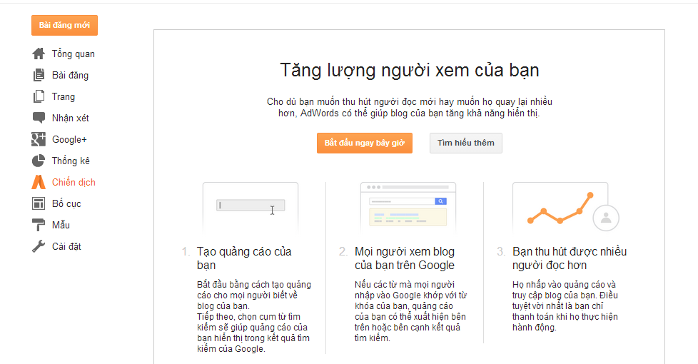Go to the Trang section
The height and width of the screenshot is (364, 698).
(x=64, y=96)
